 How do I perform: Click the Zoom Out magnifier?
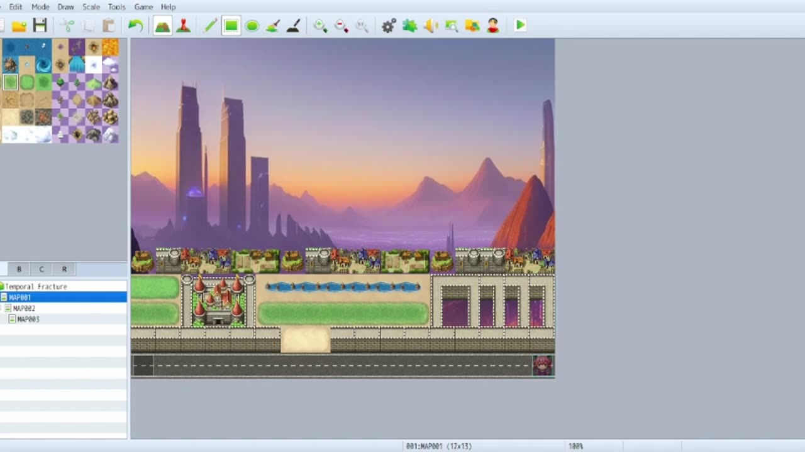[341, 26]
